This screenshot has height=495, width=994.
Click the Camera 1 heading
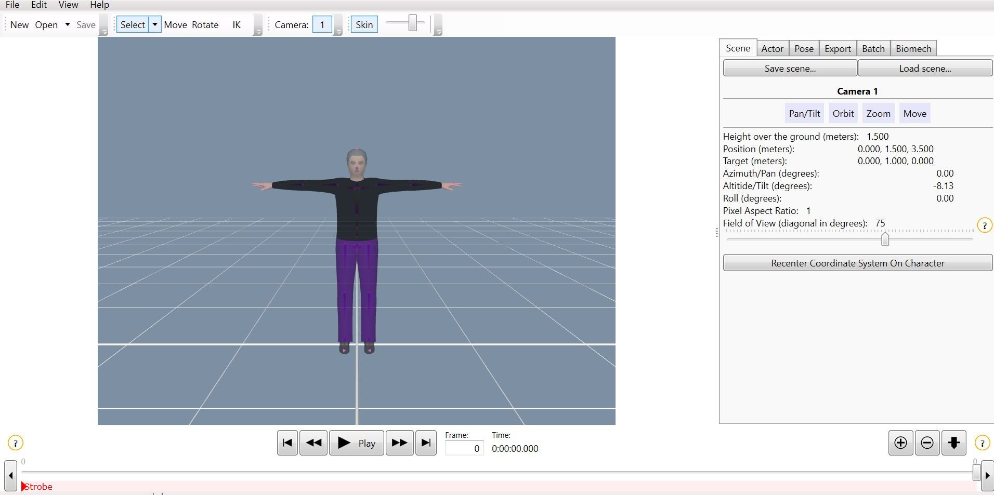(x=857, y=91)
